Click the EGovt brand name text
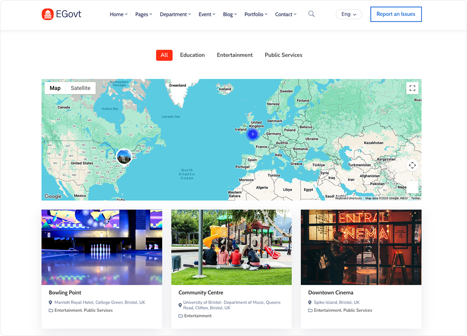467x336 pixels. click(x=69, y=14)
